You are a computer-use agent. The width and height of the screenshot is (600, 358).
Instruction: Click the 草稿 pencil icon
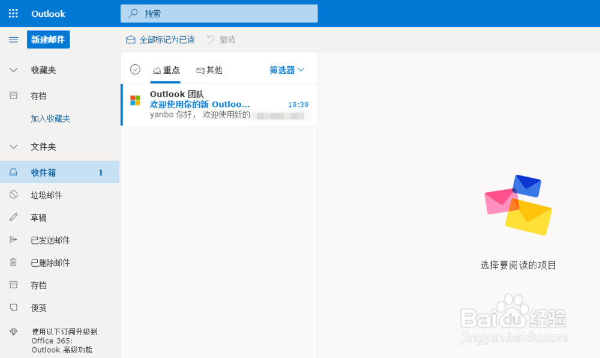[x=13, y=217]
